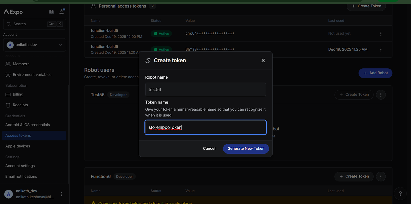Viewport: 411px width, 204px height.
Task: Open Environment variables page
Action: (x=32, y=75)
